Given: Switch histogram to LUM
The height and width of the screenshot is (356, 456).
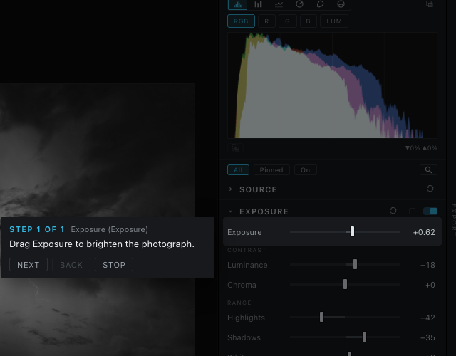Looking at the screenshot, I should pyautogui.click(x=334, y=21).
